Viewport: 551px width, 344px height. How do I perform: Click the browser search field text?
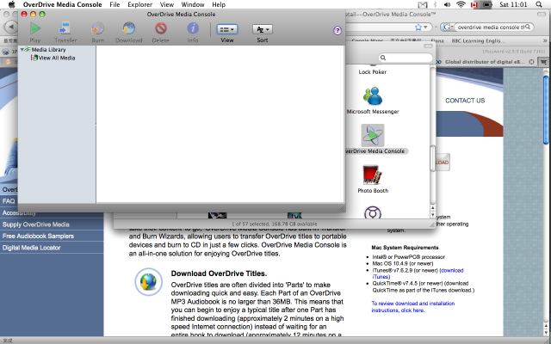tap(491, 27)
